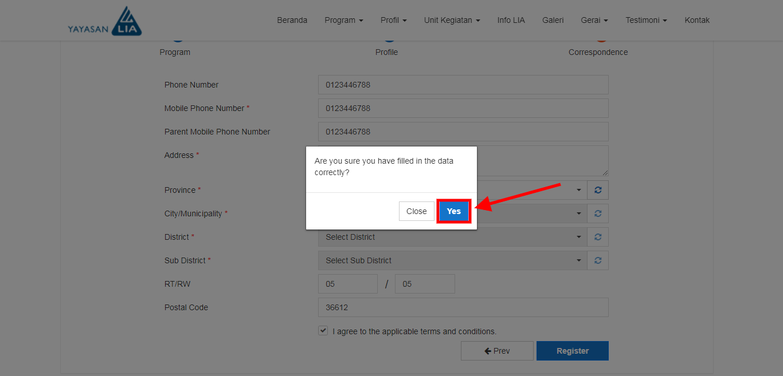Click the District refresh icon
The height and width of the screenshot is (376, 783).
click(x=598, y=237)
